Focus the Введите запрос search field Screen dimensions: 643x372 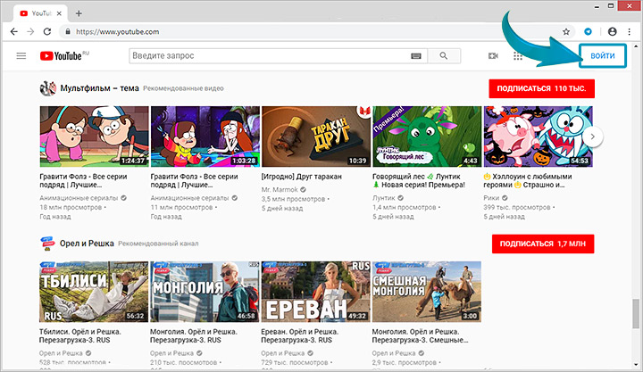click(278, 55)
